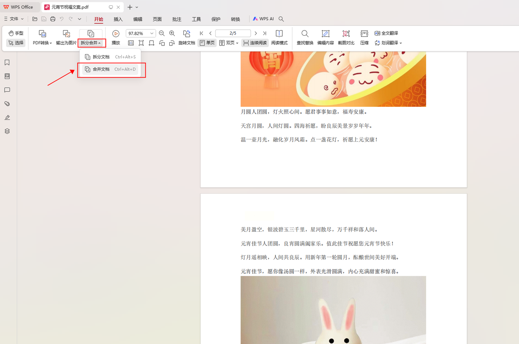Open the zoom percentage dropdown
Screen dimensions: 519x344
[152, 33]
